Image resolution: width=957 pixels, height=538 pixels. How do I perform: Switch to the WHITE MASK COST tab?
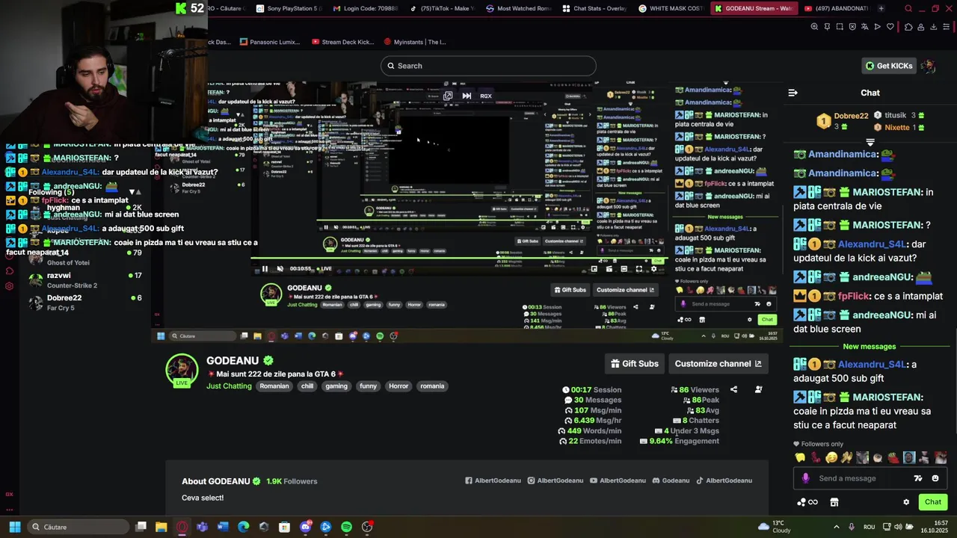click(x=671, y=8)
